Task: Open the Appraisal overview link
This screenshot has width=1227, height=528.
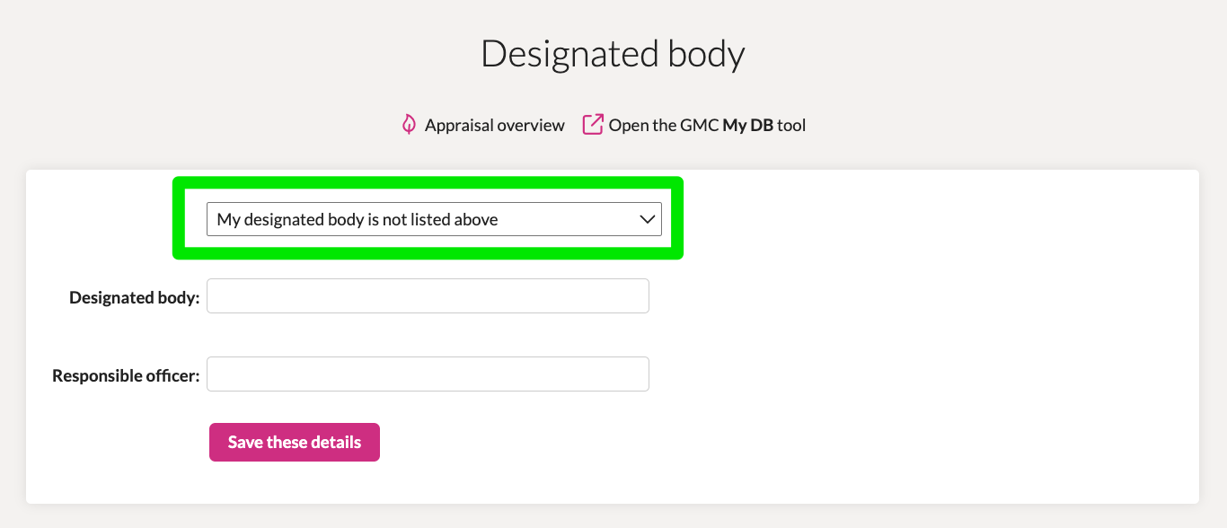Action: click(483, 125)
